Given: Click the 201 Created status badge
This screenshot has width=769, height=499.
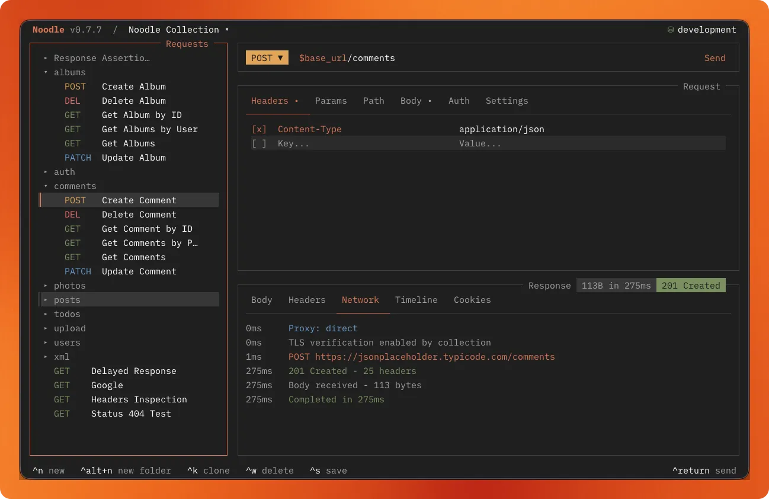Looking at the screenshot, I should [x=691, y=286].
